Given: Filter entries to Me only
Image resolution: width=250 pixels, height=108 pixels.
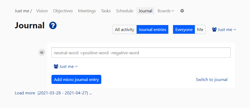Looking at the screenshot, I should click(200, 30).
